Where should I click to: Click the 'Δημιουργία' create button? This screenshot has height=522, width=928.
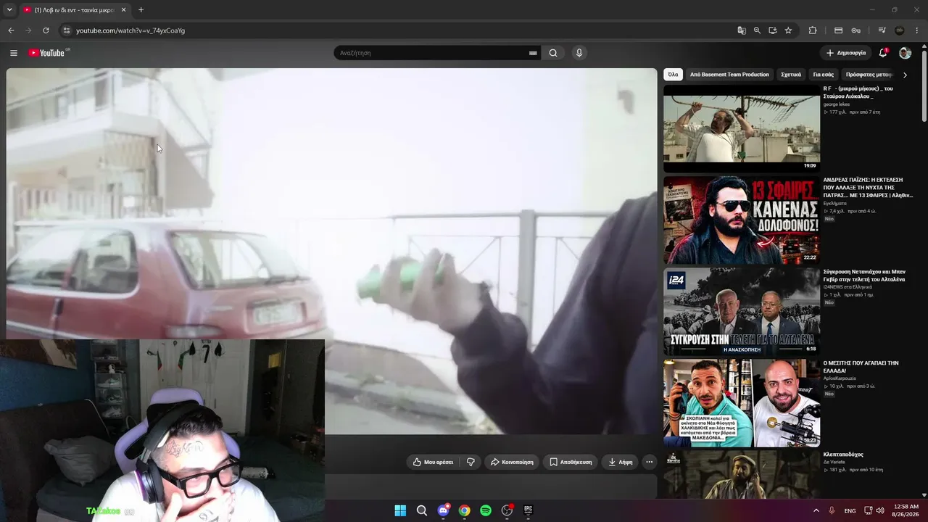coord(846,53)
